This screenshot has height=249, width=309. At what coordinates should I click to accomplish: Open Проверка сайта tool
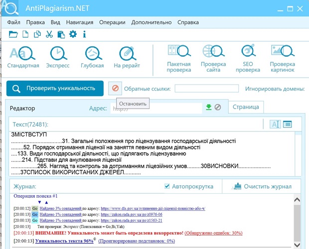[213, 59]
